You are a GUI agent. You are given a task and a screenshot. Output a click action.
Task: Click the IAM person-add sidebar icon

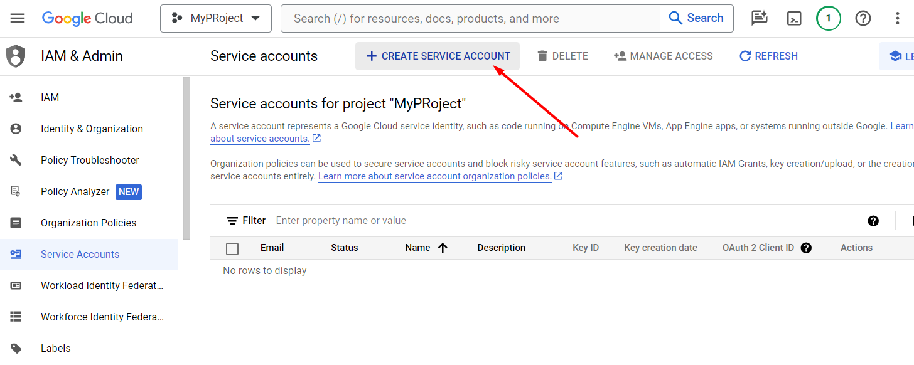click(16, 97)
